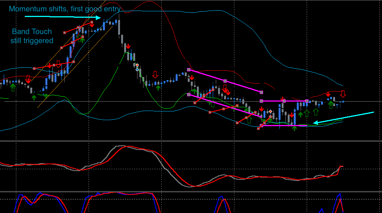Screen dimensions: 382x213
Task: Click the left anchor of the highest red trend line, near the peak
Action: (65, 32)
